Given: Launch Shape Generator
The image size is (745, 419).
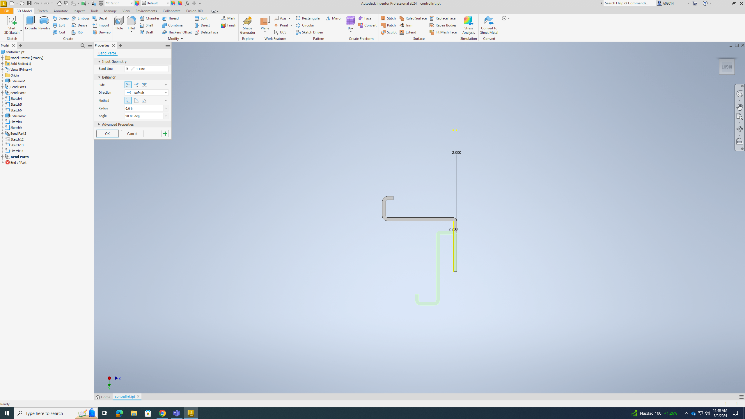Looking at the screenshot, I should point(247,25).
